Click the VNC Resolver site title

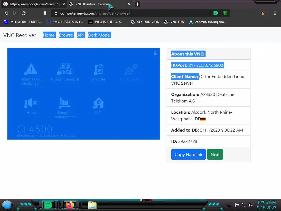pos(20,35)
